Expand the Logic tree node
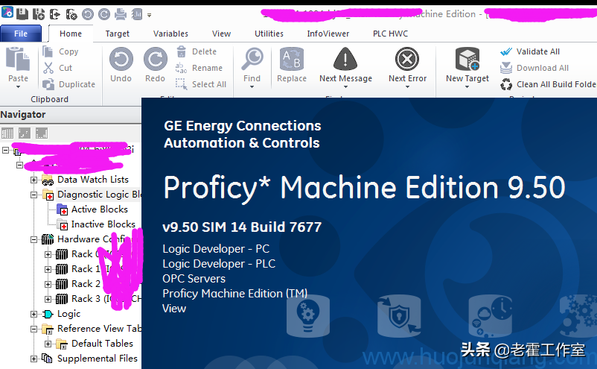Screen dimensions: 597x369 (x=33, y=314)
